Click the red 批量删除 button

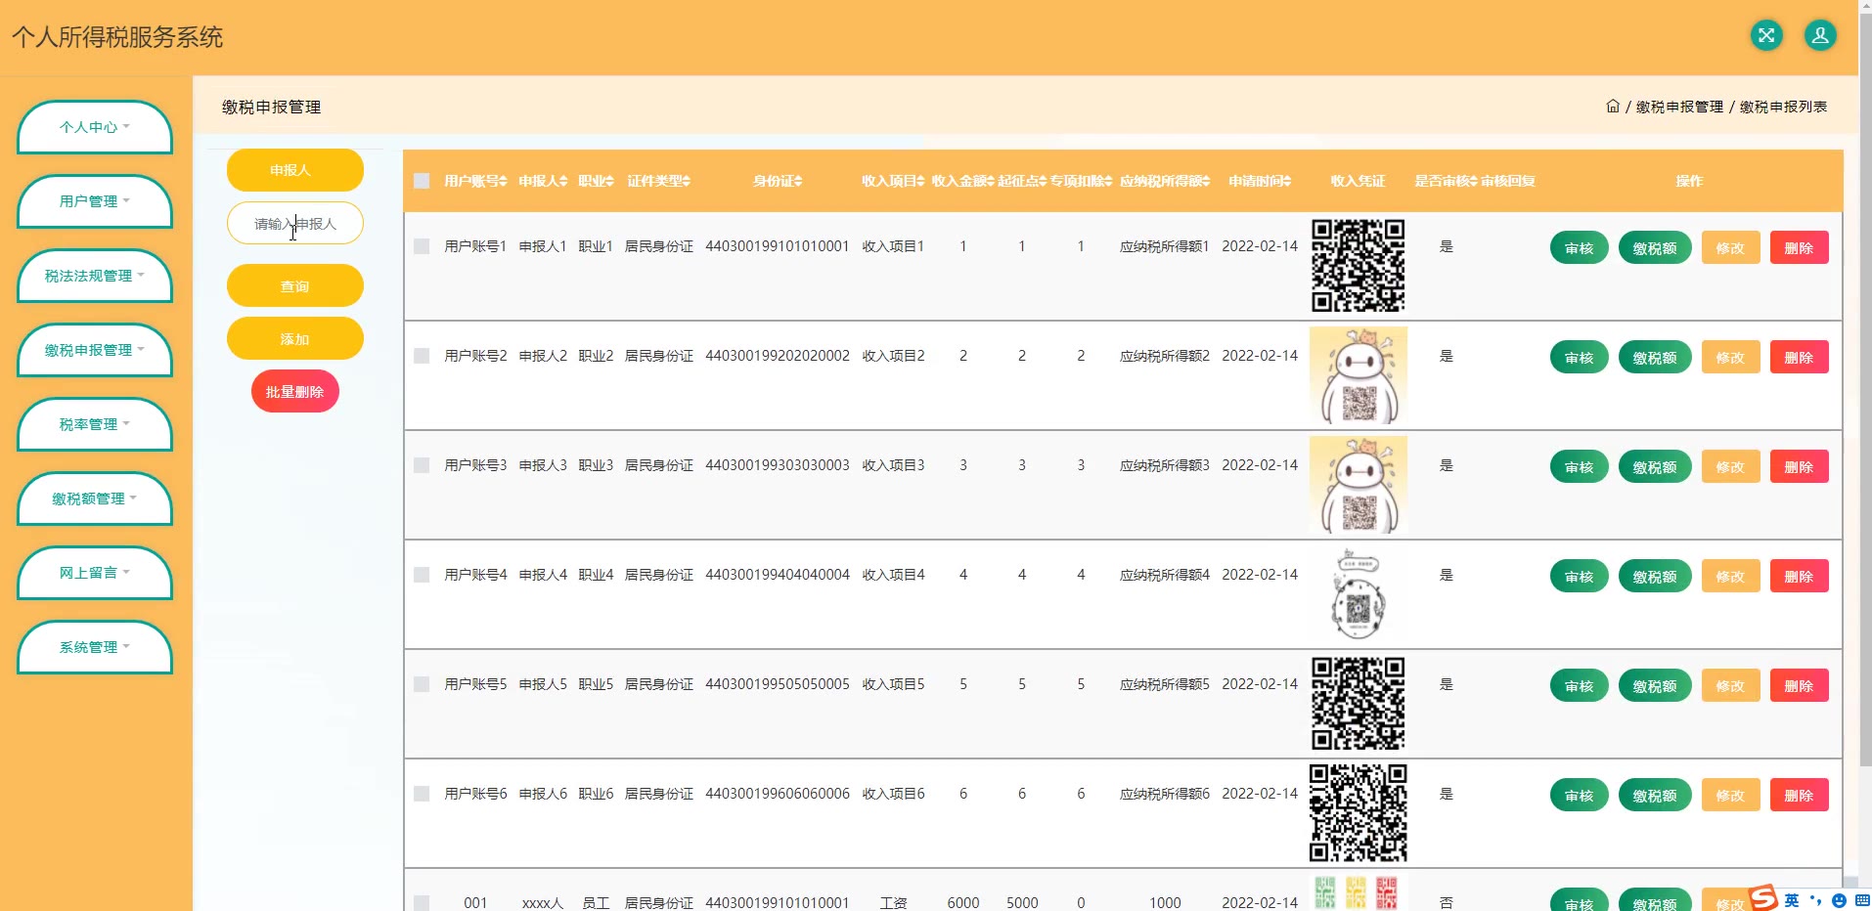point(295,391)
